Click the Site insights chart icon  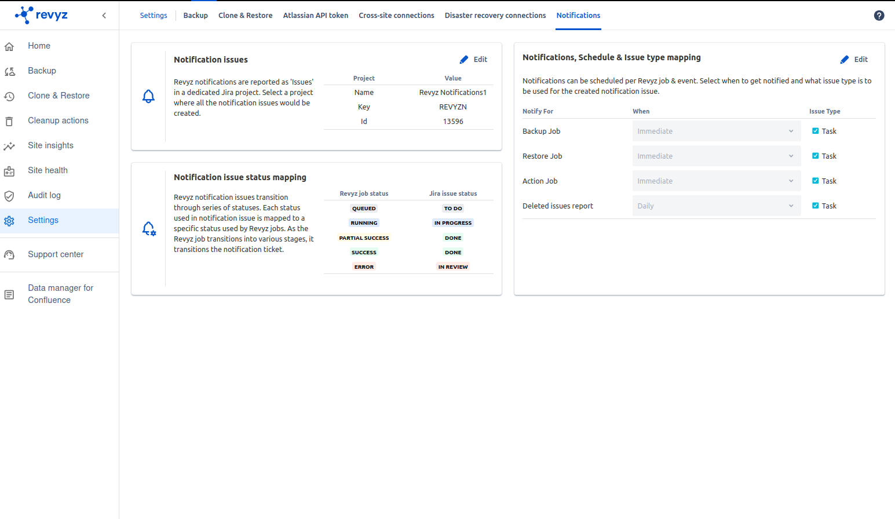9,146
